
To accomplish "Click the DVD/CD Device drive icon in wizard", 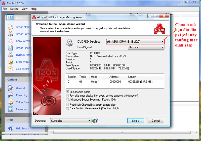I will 70,43.
